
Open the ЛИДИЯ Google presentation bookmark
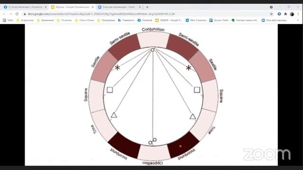tap(169, 20)
